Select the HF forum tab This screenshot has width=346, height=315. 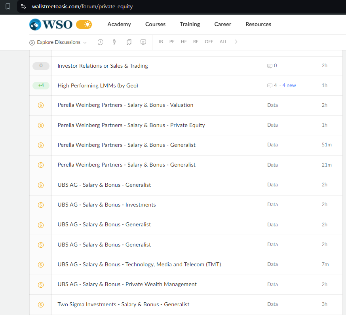(x=184, y=42)
